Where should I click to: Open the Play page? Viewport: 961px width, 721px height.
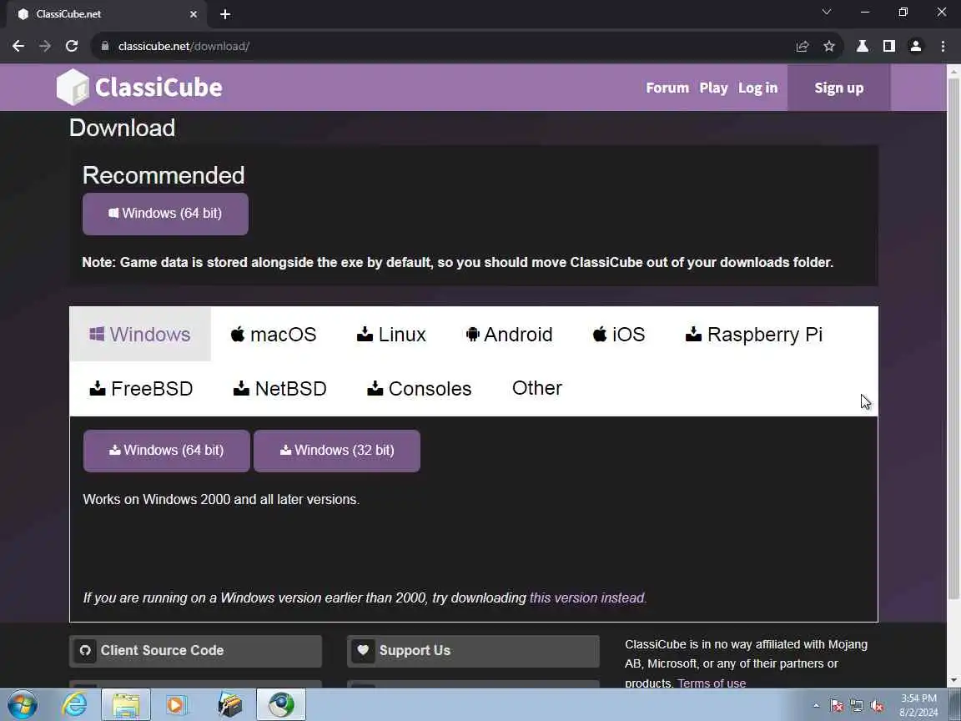(x=713, y=88)
